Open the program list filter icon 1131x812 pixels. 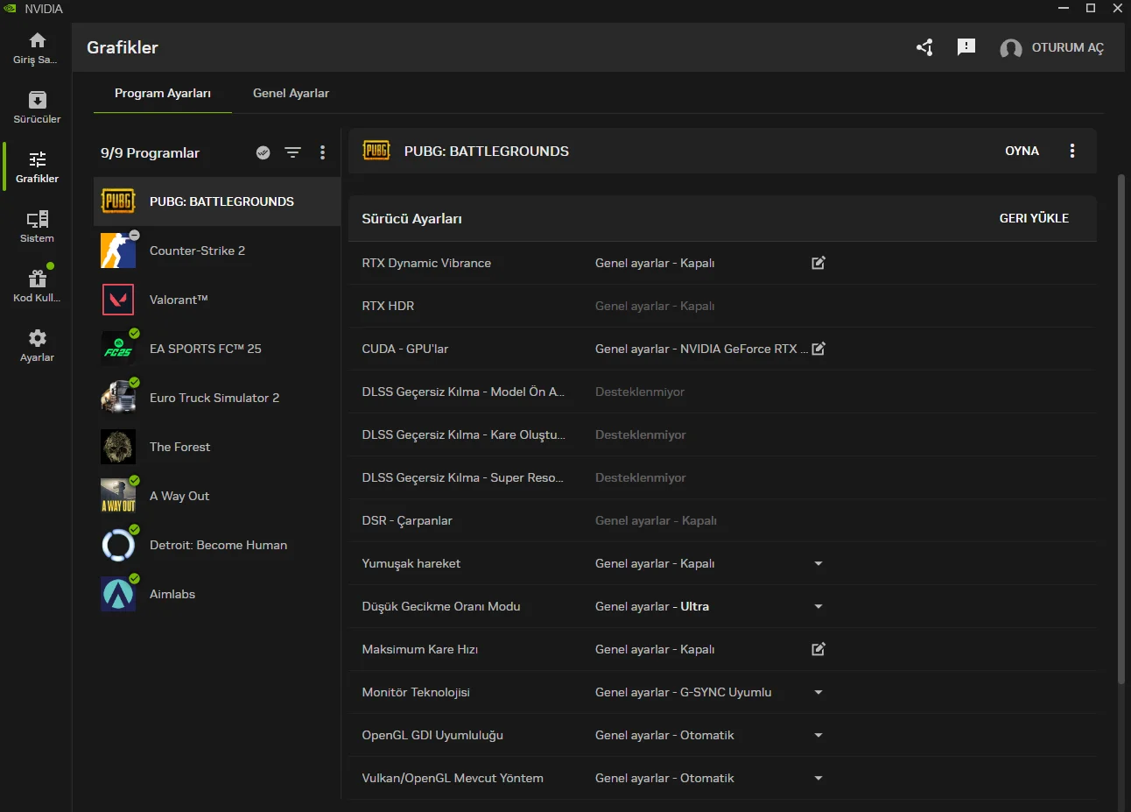click(292, 152)
